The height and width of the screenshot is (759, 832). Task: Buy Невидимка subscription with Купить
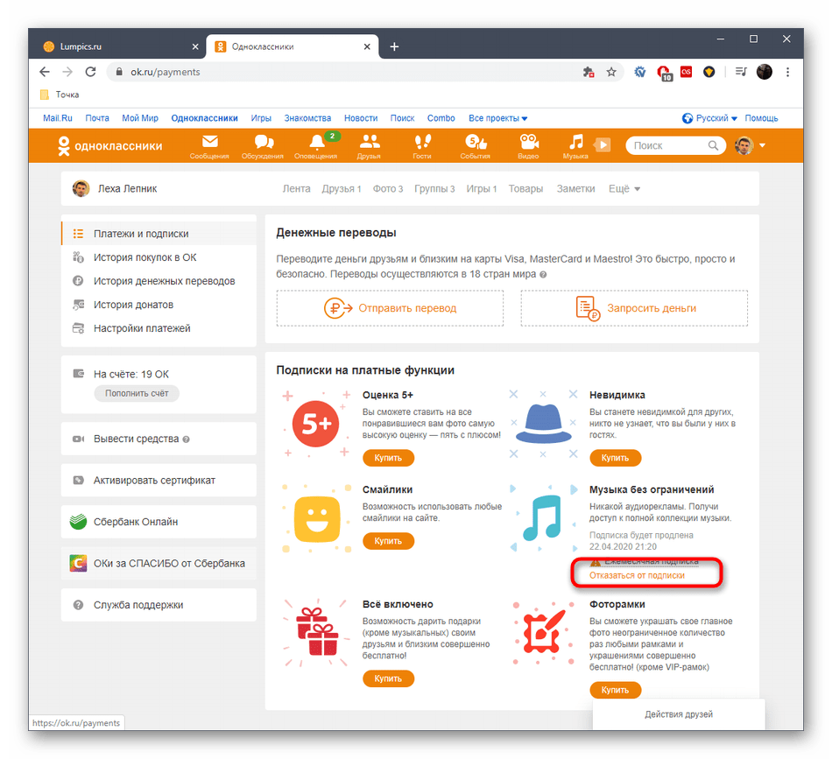tap(615, 458)
